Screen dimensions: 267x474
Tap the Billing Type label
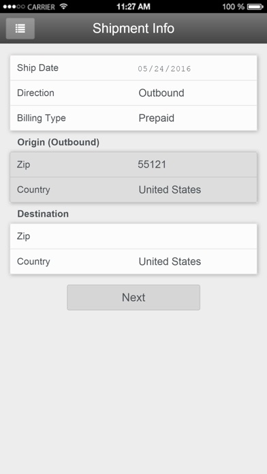click(x=42, y=118)
